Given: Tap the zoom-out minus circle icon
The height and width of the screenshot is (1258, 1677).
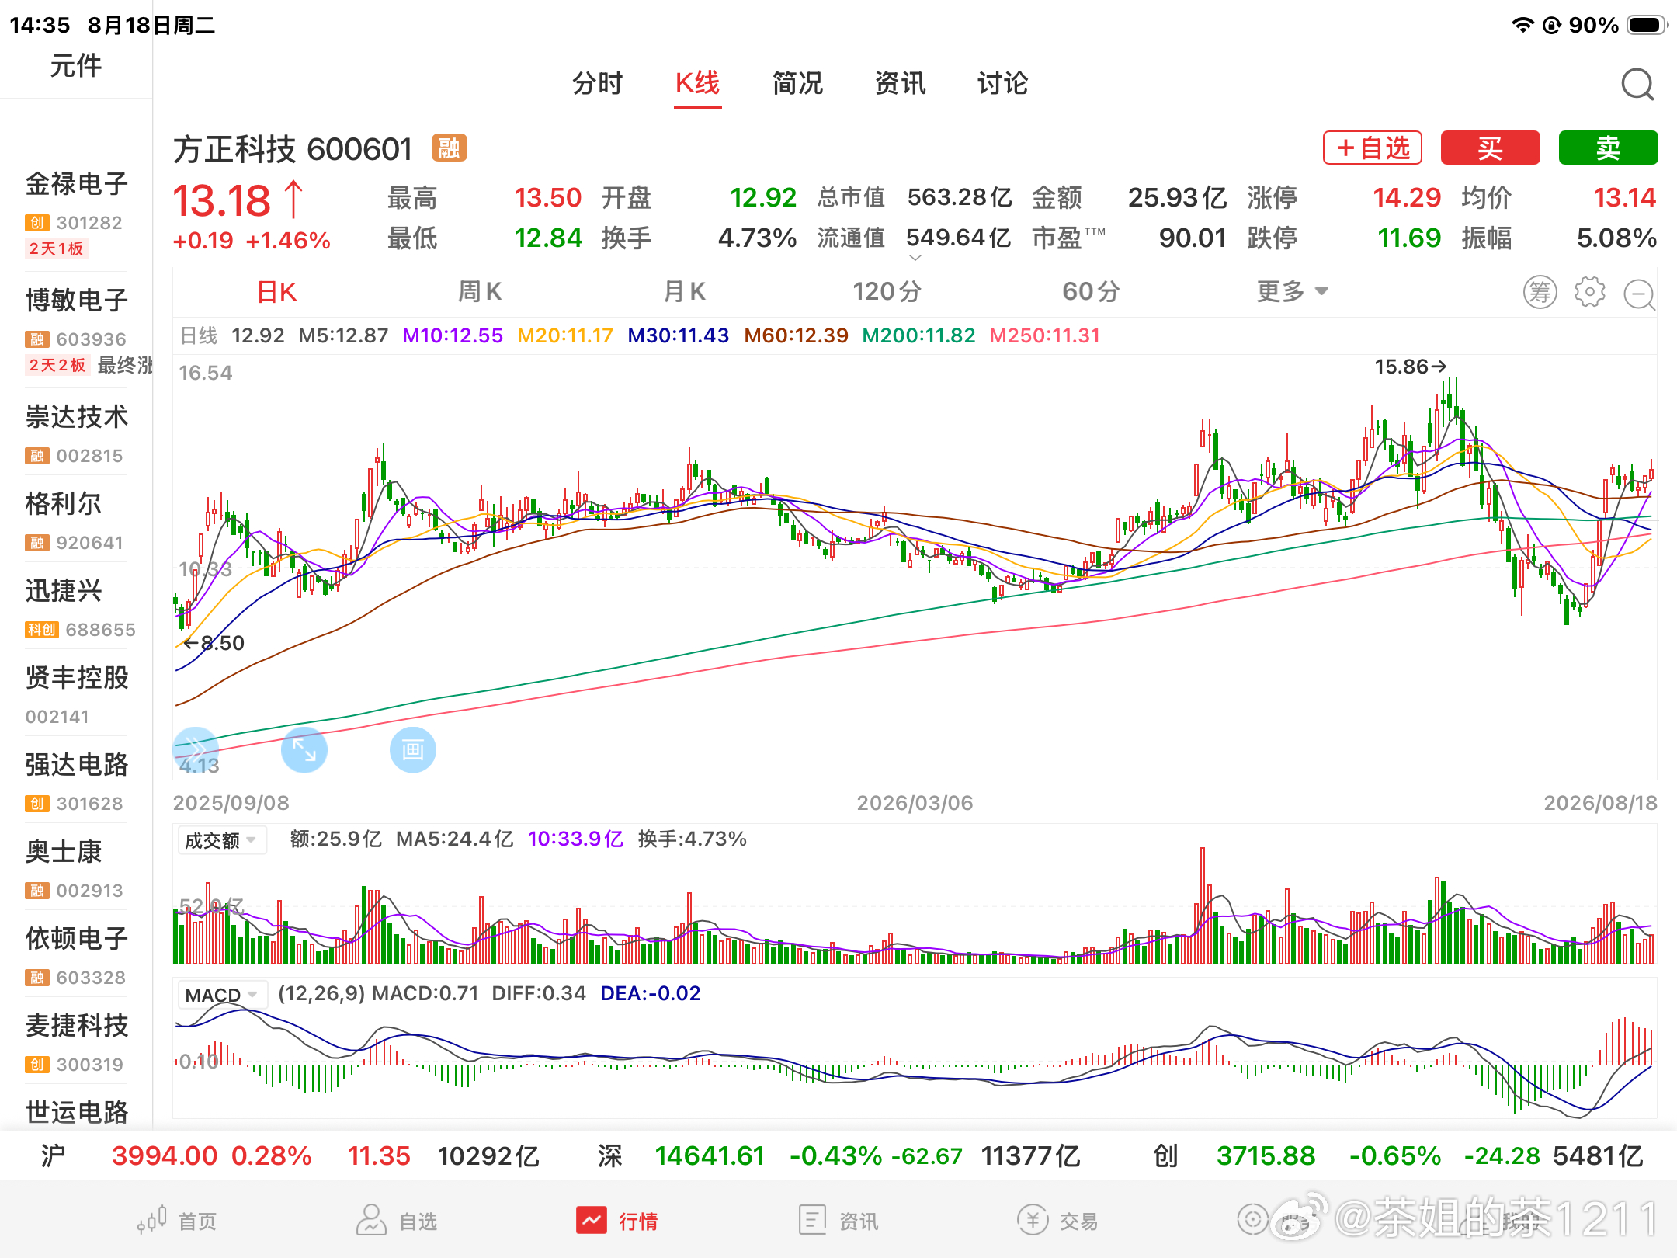Looking at the screenshot, I should pos(1639,294).
